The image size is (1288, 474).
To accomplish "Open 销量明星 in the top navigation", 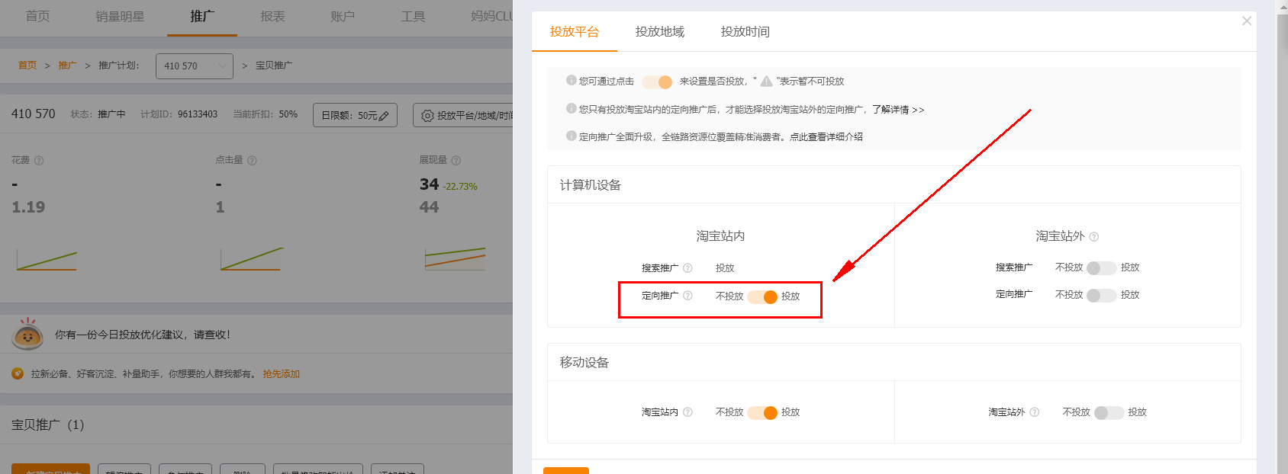I will click(x=120, y=16).
